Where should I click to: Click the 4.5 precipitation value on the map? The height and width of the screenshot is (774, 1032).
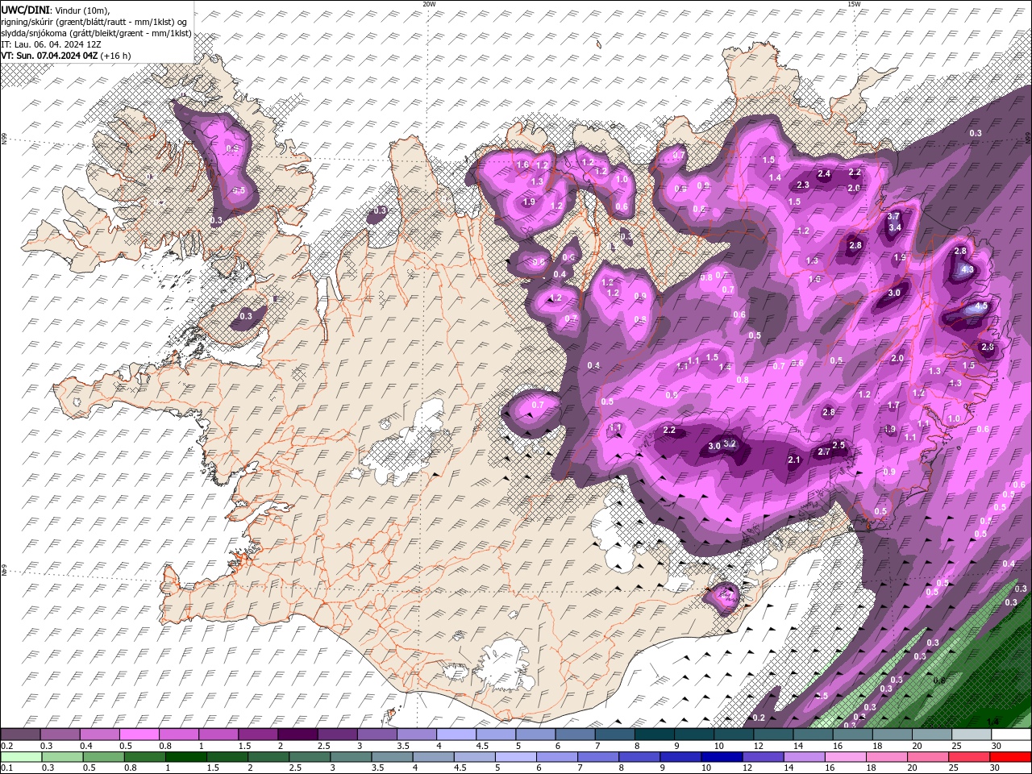(x=981, y=306)
